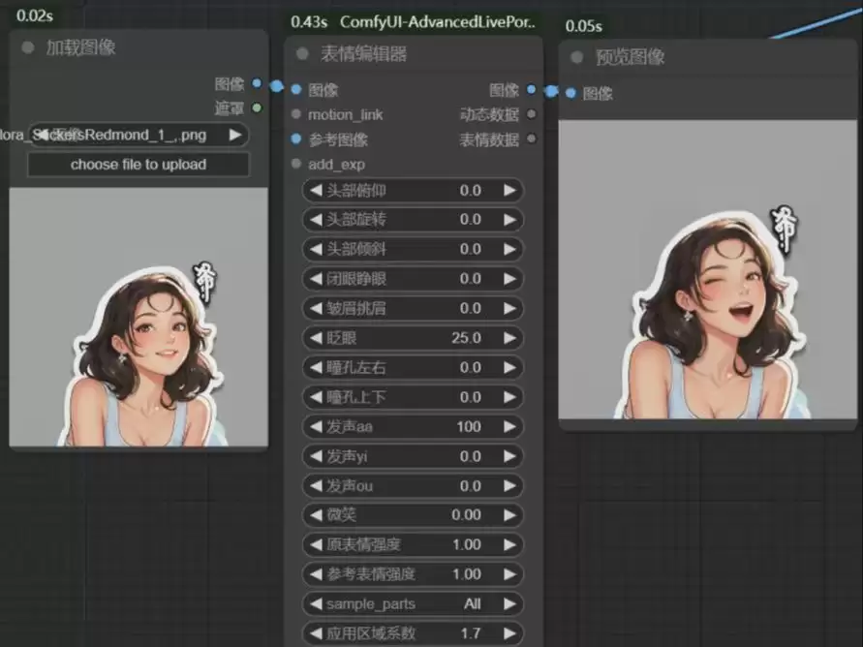Increase 头部倾斜 value with right arrow
Image resolution: width=863 pixels, height=647 pixels.
509,249
